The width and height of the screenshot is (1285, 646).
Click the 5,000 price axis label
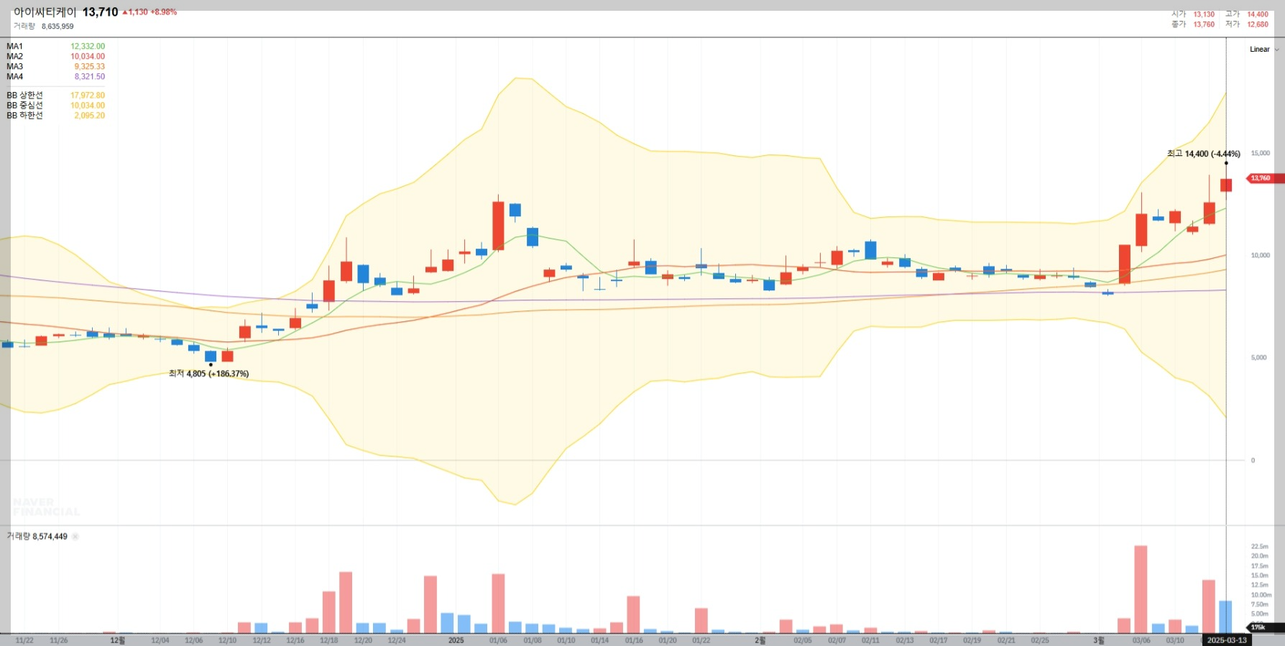pyautogui.click(x=1258, y=357)
